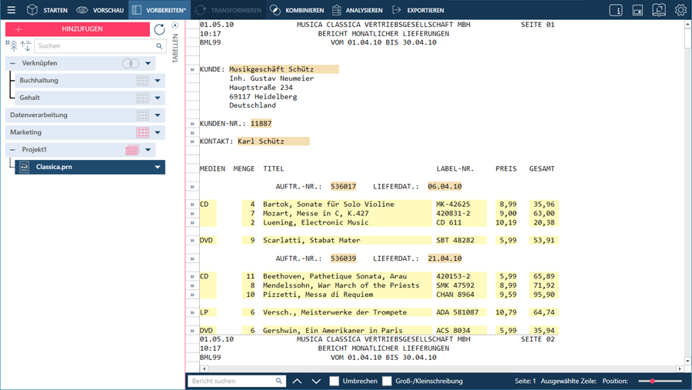Collapse the Tabellen side panel
This screenshot has width=692, height=390.
[175, 25]
